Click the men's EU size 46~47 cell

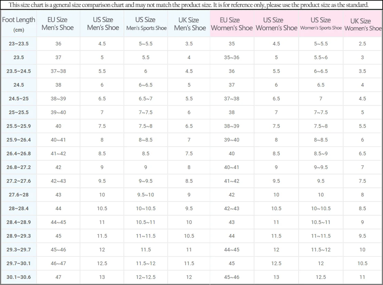click(x=58, y=263)
